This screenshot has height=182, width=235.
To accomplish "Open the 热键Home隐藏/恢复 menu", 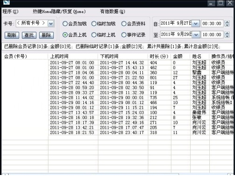I will [x=59, y=12].
